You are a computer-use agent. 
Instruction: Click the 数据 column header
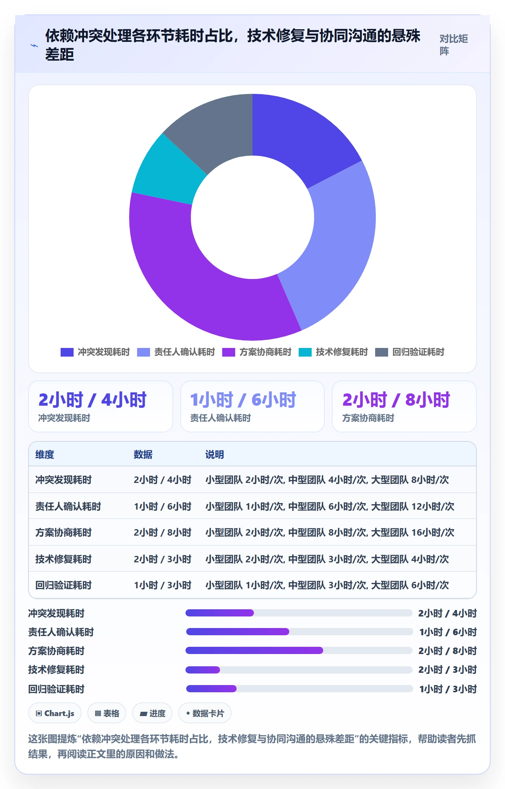click(143, 454)
